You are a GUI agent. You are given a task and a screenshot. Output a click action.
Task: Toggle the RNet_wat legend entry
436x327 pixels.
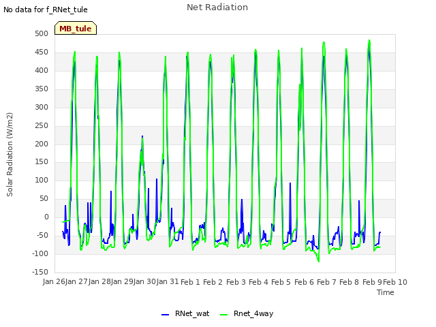point(185,313)
